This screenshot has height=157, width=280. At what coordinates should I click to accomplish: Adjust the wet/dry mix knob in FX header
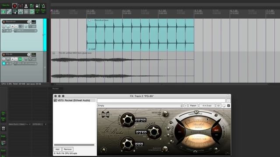(x=224, y=106)
